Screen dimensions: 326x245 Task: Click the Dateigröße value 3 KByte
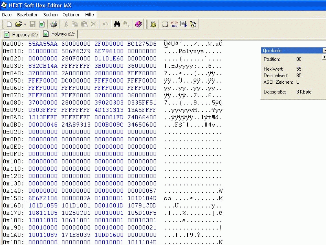[x=304, y=92]
